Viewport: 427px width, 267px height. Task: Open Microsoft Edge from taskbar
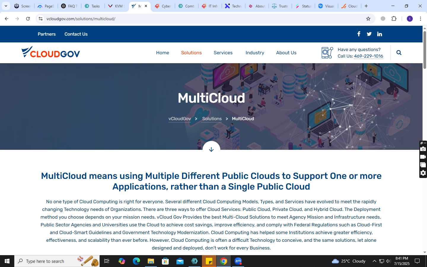pos(136,261)
